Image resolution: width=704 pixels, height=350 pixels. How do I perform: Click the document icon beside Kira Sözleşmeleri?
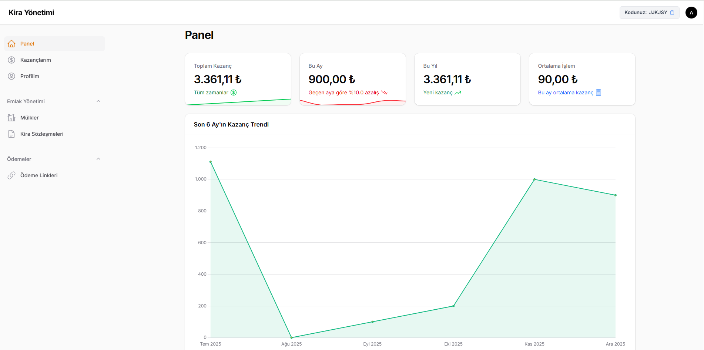(x=11, y=134)
